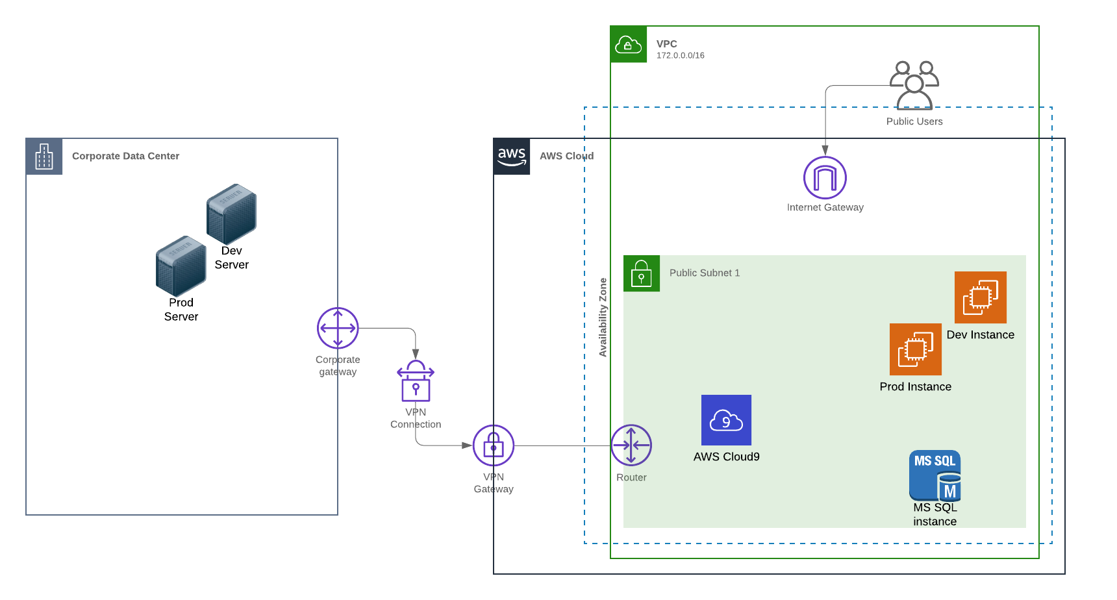Click the 'Dev Server' label

click(232, 258)
